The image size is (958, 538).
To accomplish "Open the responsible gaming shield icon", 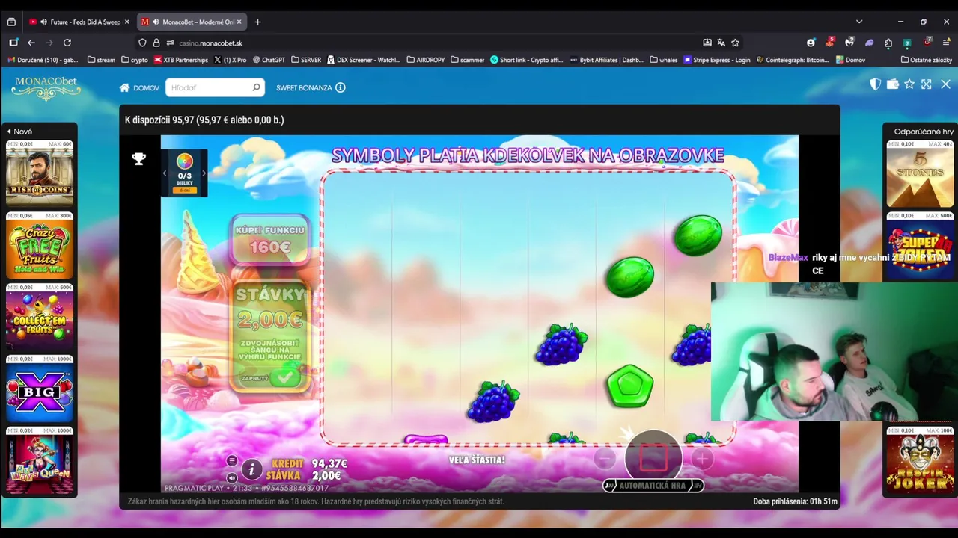I will click(875, 84).
